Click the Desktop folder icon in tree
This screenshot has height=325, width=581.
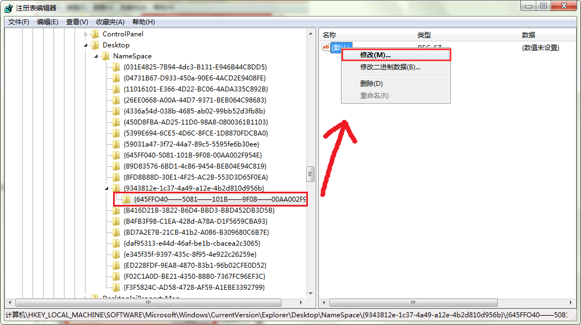tap(95, 45)
